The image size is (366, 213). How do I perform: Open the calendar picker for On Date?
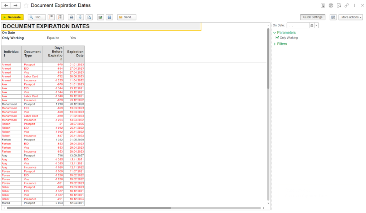[x=312, y=26]
